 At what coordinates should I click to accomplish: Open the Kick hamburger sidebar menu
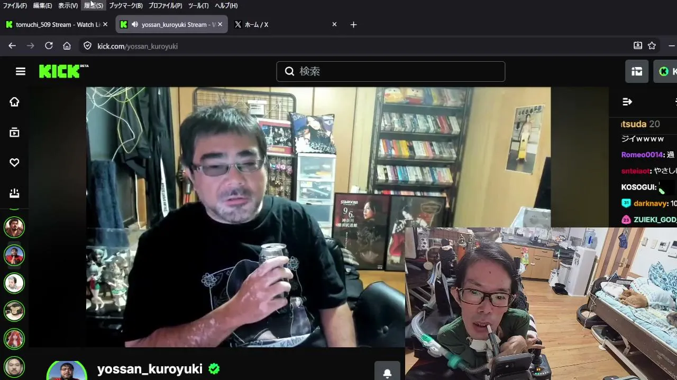point(21,71)
